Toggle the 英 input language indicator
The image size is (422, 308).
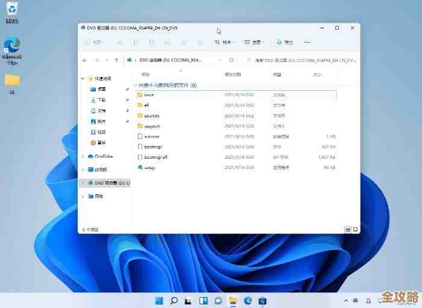356,301
